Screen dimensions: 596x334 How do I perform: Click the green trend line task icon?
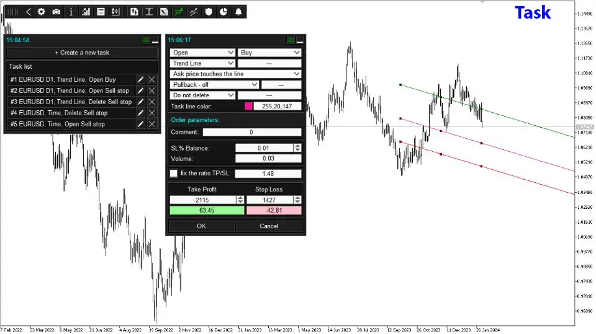click(x=179, y=12)
